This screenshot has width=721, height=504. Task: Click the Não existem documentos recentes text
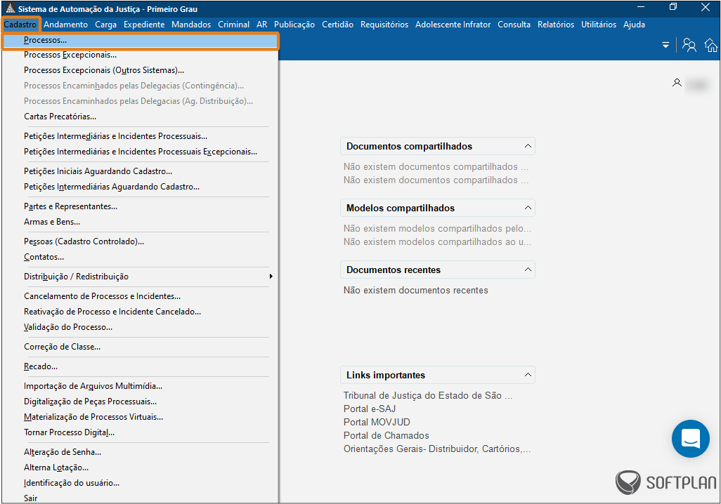point(416,291)
